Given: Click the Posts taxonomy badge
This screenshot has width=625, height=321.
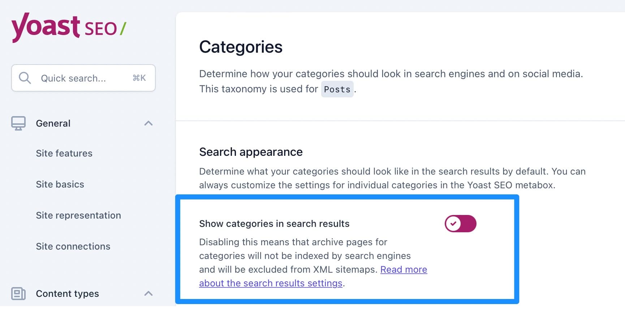Looking at the screenshot, I should point(337,89).
